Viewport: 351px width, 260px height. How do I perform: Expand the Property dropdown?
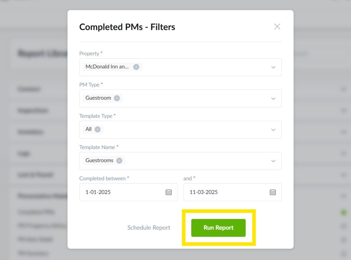click(273, 67)
